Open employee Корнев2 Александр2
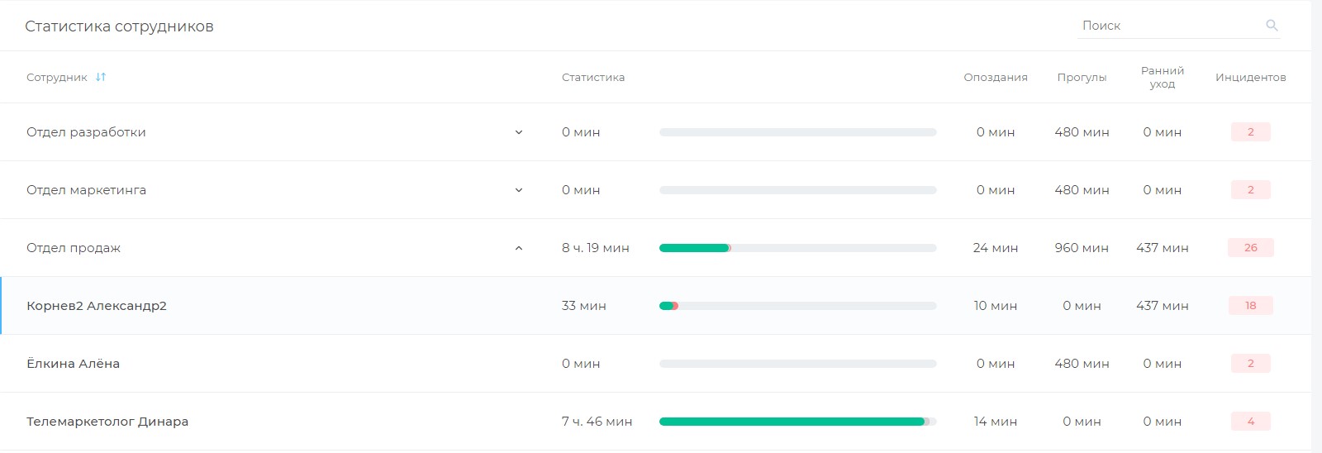The height and width of the screenshot is (453, 1322). tap(97, 306)
